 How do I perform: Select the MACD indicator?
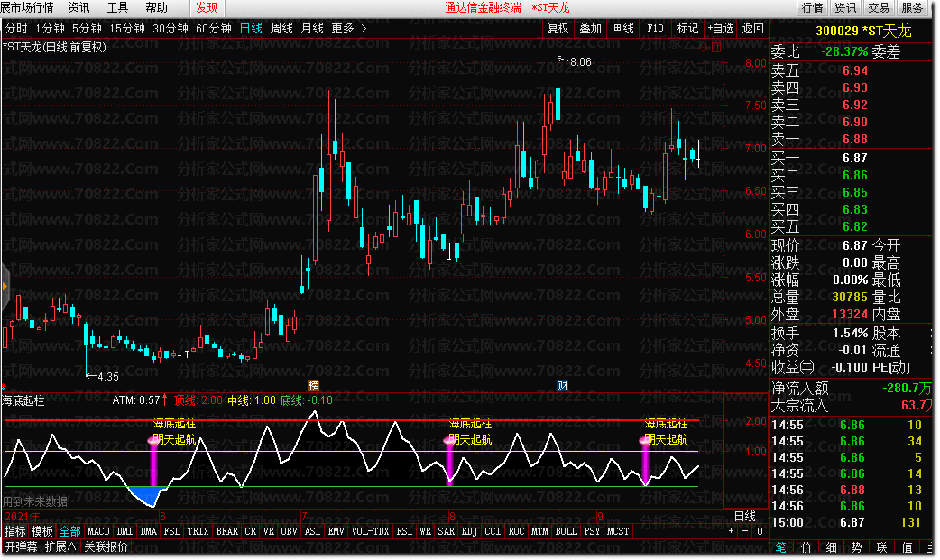[x=98, y=530]
